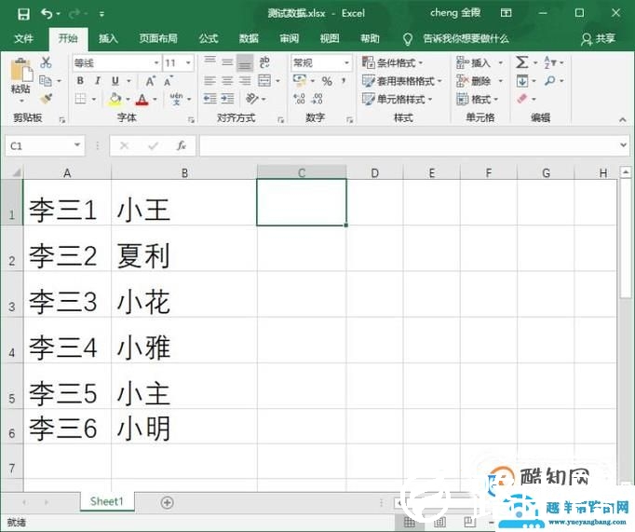Expand the formula bar
The height and width of the screenshot is (532, 635).
click(x=623, y=145)
